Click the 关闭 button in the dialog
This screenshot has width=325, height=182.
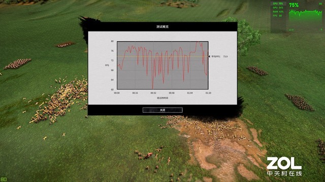coord(162,110)
